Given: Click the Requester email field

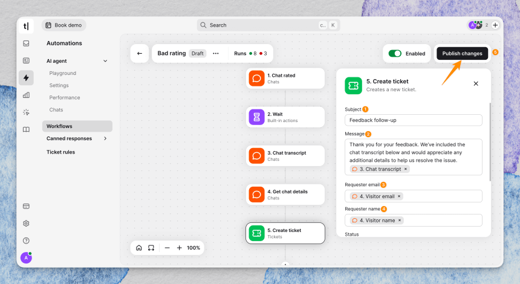Looking at the screenshot, I should tap(413, 196).
